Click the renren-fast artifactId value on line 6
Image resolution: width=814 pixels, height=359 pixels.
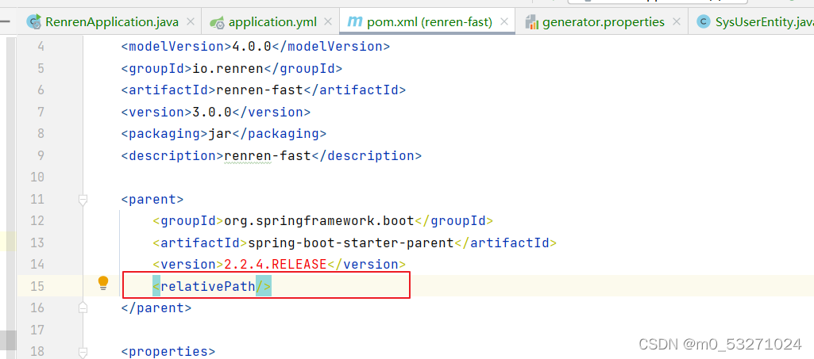click(x=259, y=90)
